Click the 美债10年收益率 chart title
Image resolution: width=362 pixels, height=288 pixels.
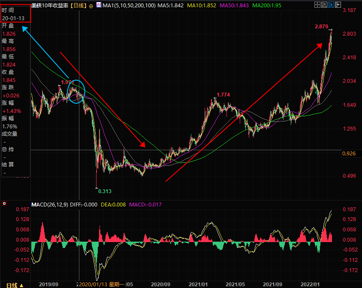tap(50, 5)
